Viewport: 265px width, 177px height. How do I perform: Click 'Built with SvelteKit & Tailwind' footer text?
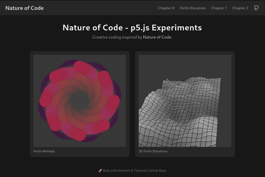coord(124,170)
